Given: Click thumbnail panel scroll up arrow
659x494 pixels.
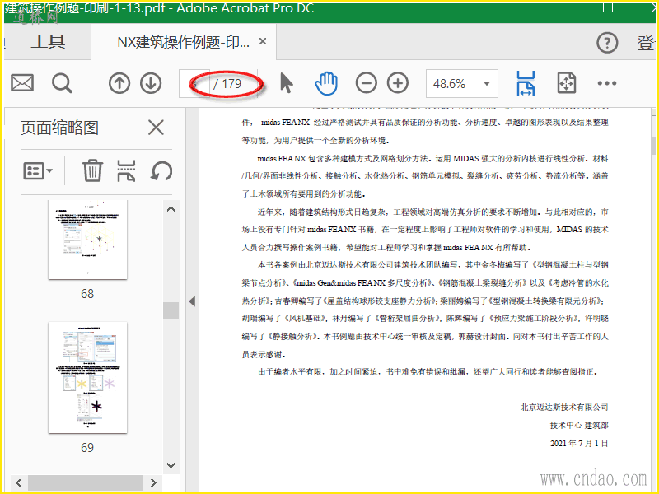Looking at the screenshot, I should point(171,209).
